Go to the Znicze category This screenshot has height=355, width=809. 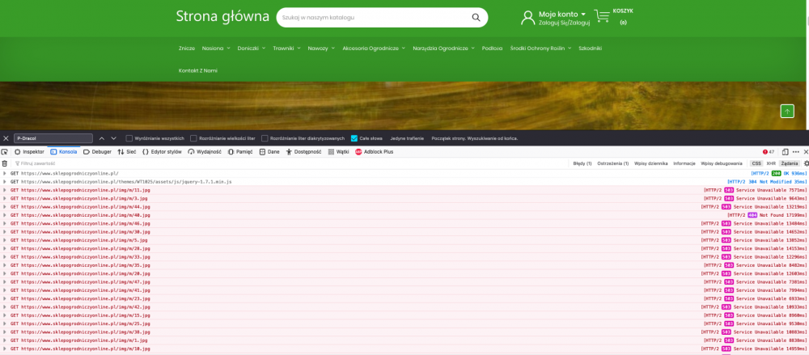[187, 48]
